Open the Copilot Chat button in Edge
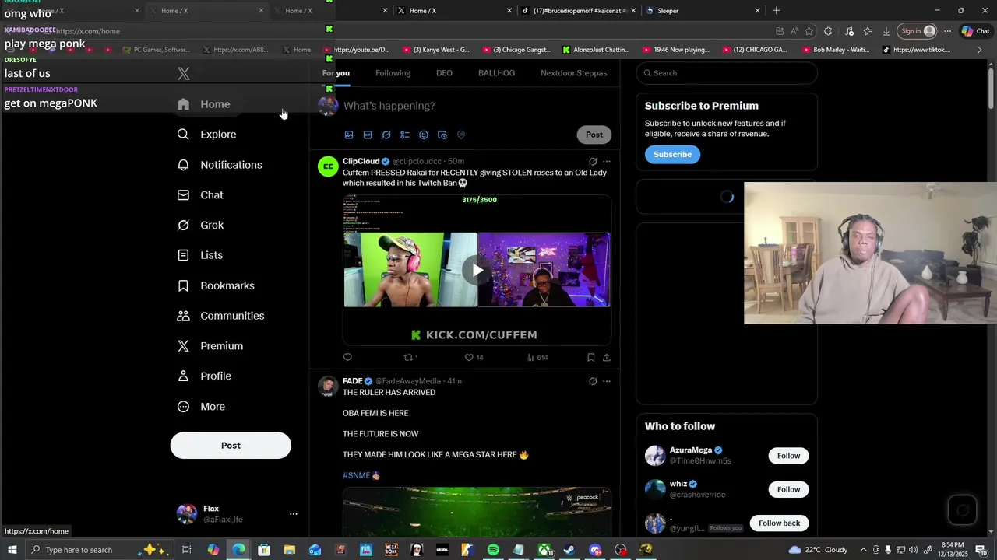 975,31
